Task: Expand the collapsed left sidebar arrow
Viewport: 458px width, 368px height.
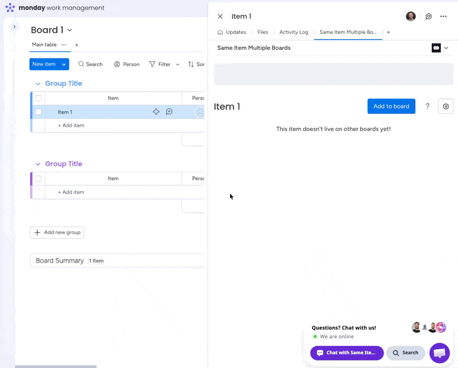Action: click(14, 26)
